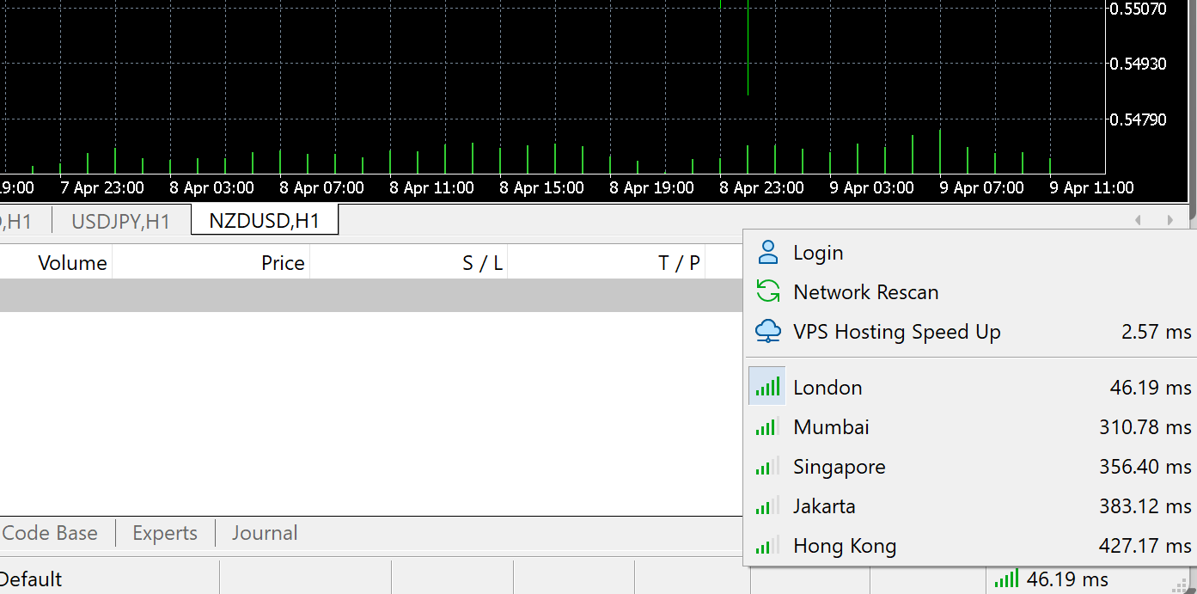This screenshot has width=1197, height=594.
Task: Click the Singapore signal bars icon
Action: pyautogui.click(x=767, y=467)
